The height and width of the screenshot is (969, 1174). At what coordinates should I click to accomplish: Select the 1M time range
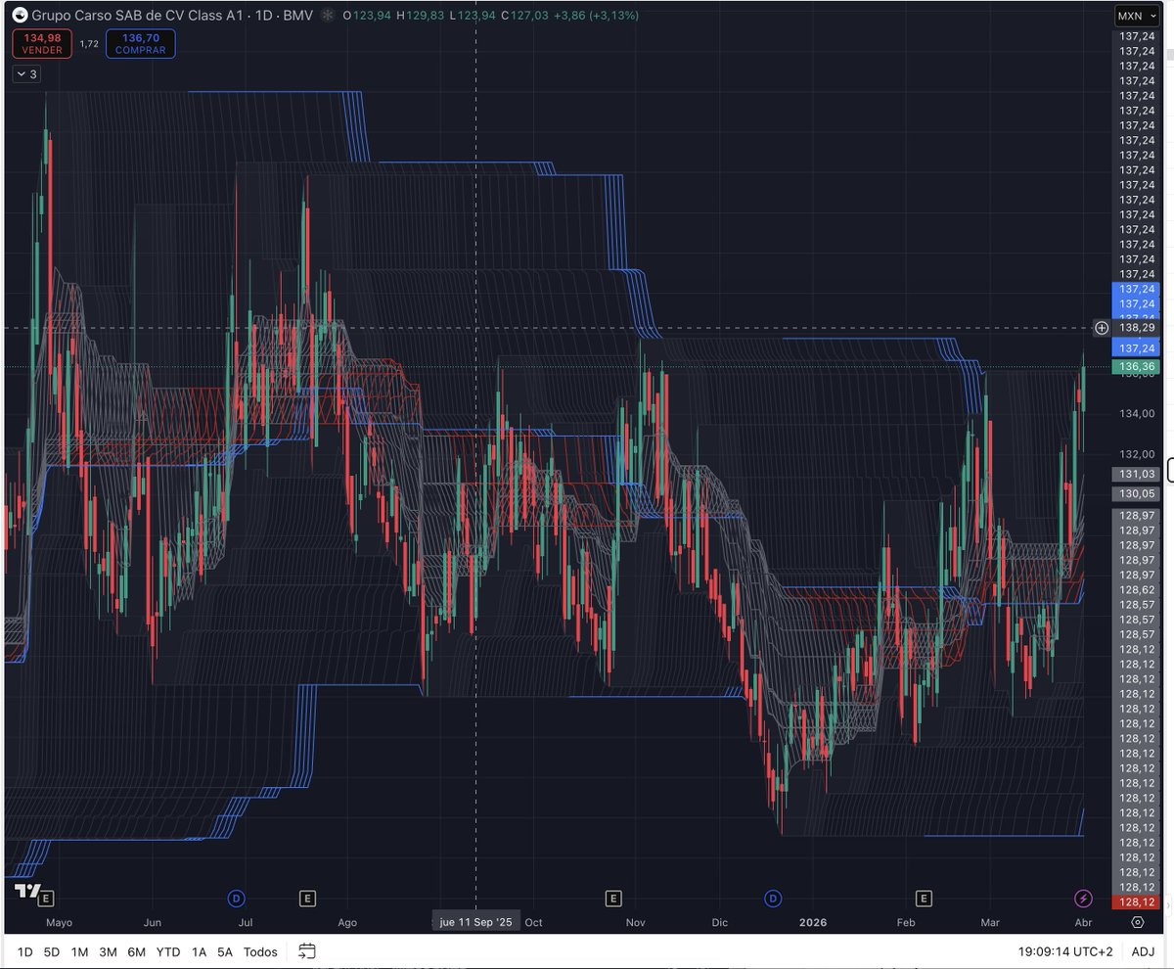point(79,951)
